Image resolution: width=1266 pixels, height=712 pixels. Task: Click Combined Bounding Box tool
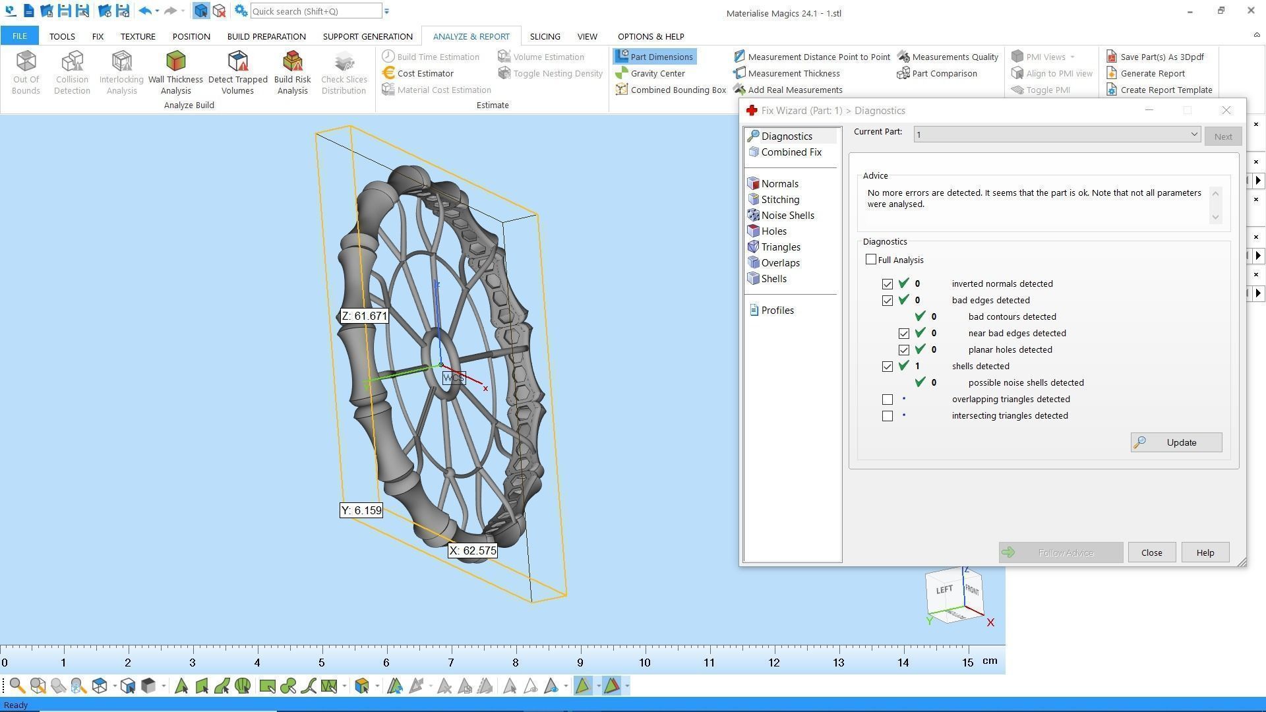pyautogui.click(x=677, y=90)
